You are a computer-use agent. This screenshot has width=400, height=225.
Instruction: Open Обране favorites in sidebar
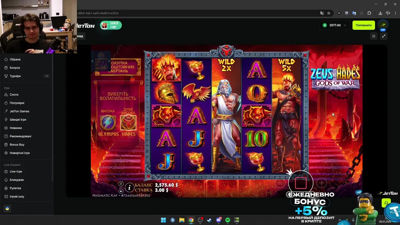[15, 59]
